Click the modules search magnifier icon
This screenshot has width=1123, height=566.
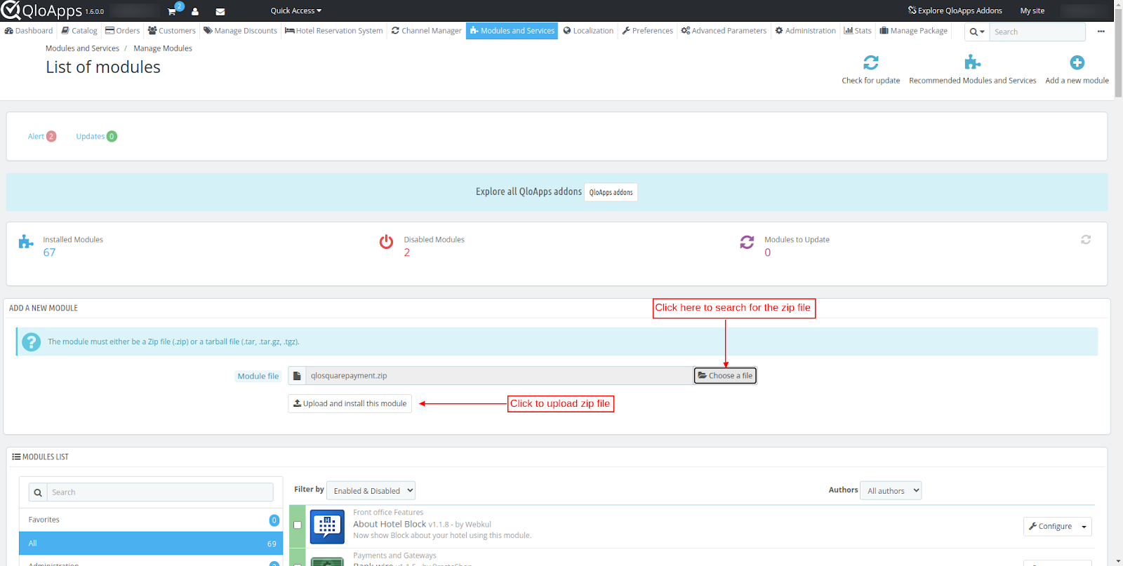click(38, 492)
